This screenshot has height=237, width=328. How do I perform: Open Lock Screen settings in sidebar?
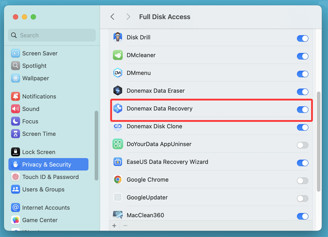pyautogui.click(x=39, y=152)
